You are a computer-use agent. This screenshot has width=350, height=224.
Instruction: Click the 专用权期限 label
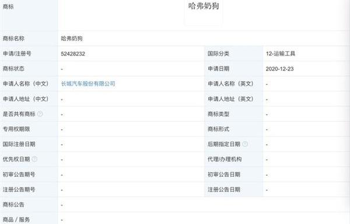click(x=16, y=129)
